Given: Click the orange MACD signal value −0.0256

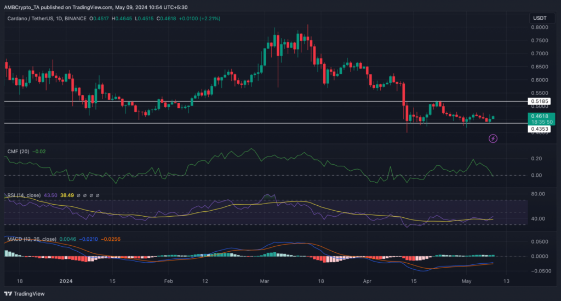Looking at the screenshot, I should pyautogui.click(x=111, y=239).
